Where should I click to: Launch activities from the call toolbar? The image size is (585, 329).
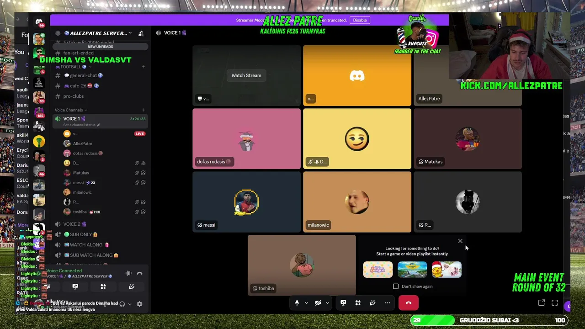(358, 302)
